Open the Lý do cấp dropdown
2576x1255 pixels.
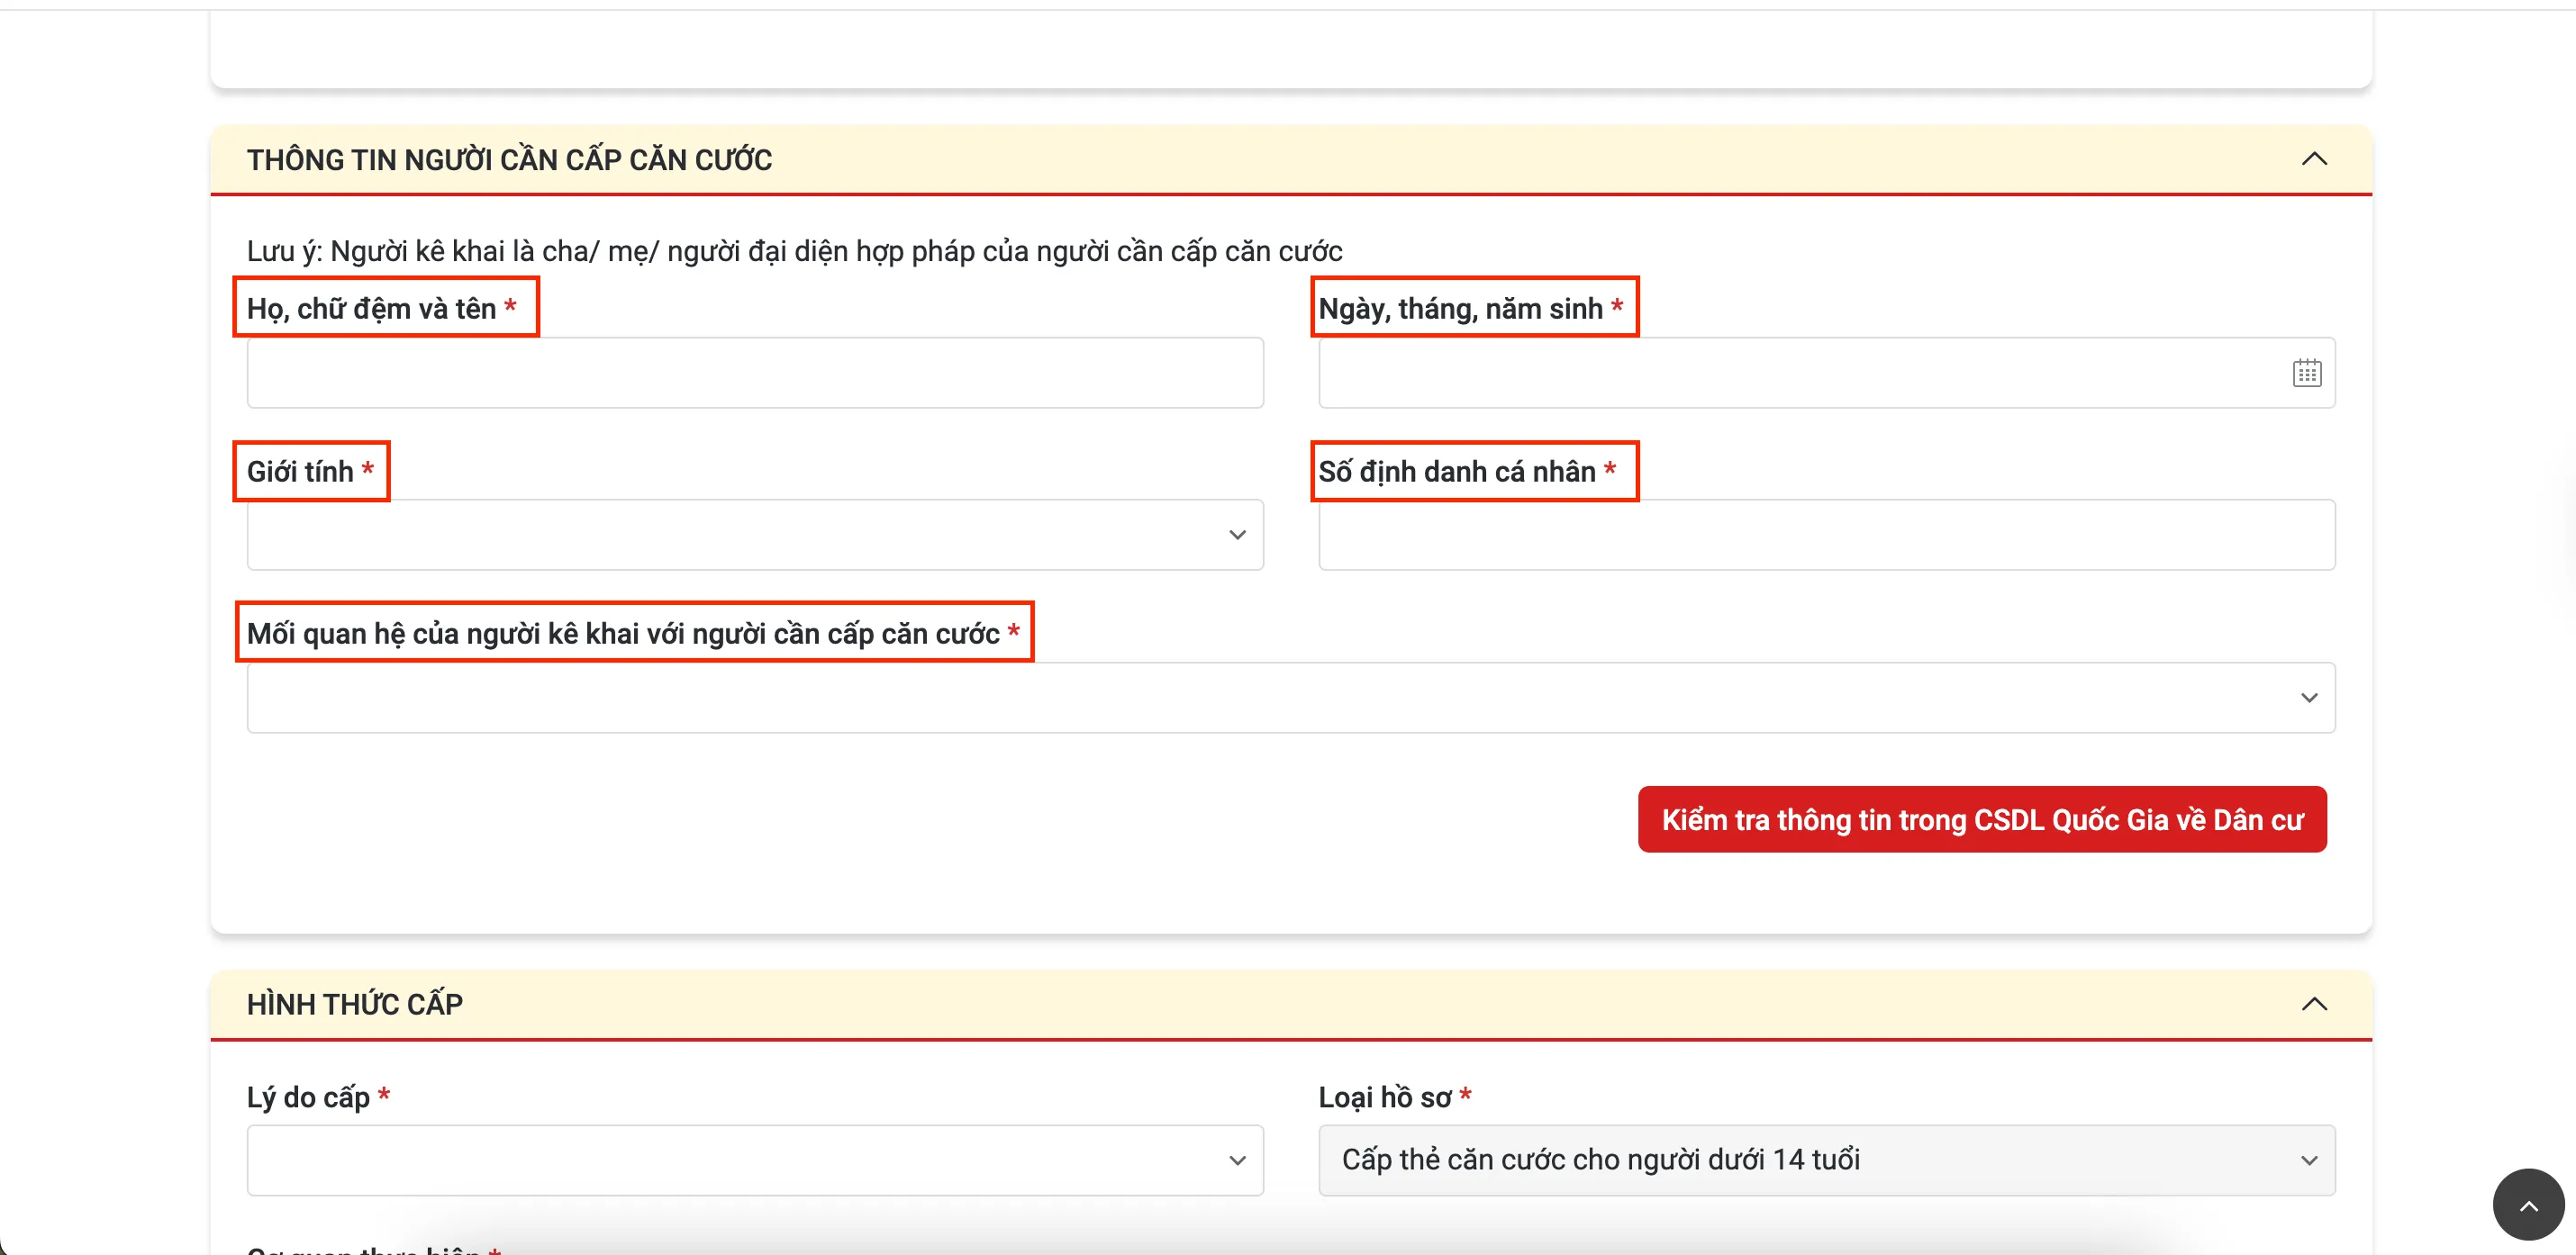click(740, 1160)
